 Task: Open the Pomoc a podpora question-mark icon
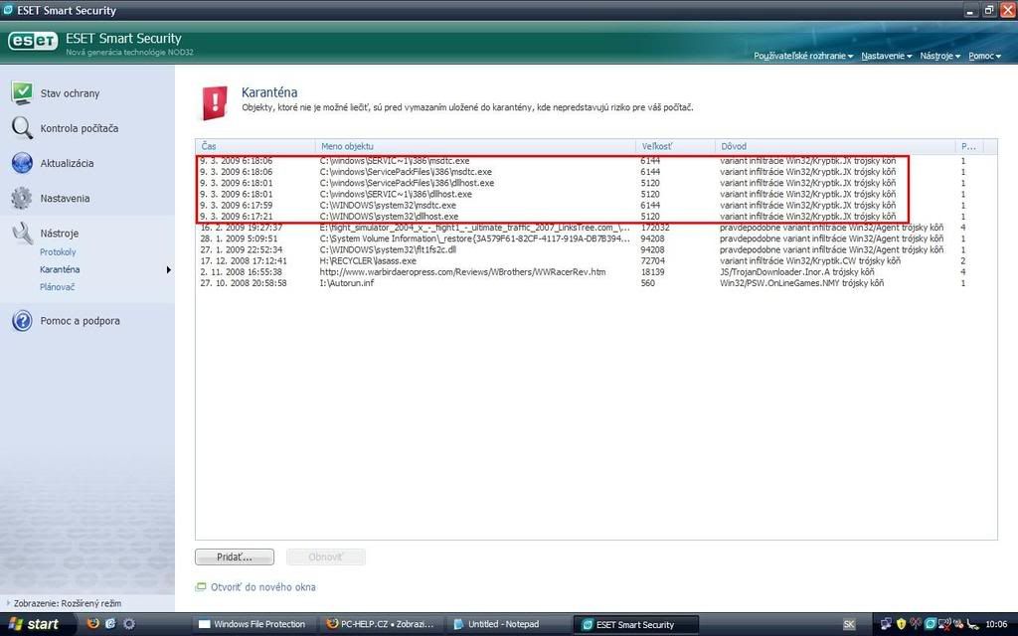(22, 321)
